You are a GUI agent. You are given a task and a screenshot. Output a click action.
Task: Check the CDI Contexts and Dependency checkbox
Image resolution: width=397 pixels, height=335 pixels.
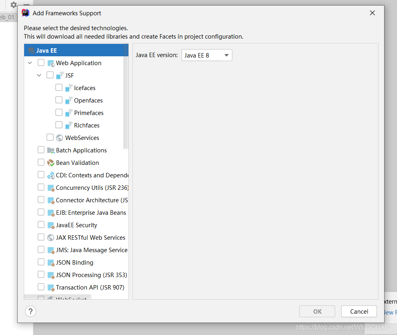tap(41, 175)
